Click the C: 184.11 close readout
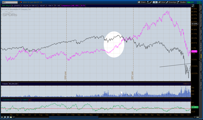The image size is (203, 120). click(x=50, y=6)
